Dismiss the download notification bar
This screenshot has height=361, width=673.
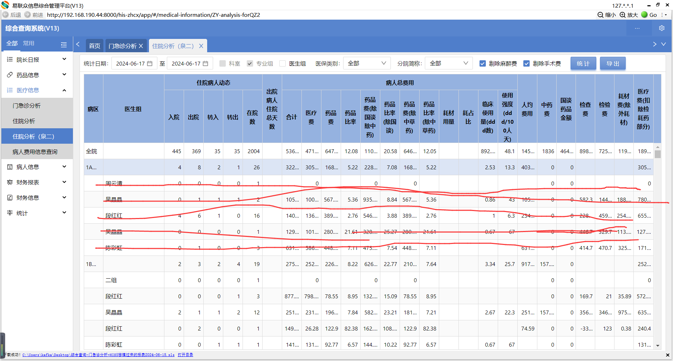point(667,355)
